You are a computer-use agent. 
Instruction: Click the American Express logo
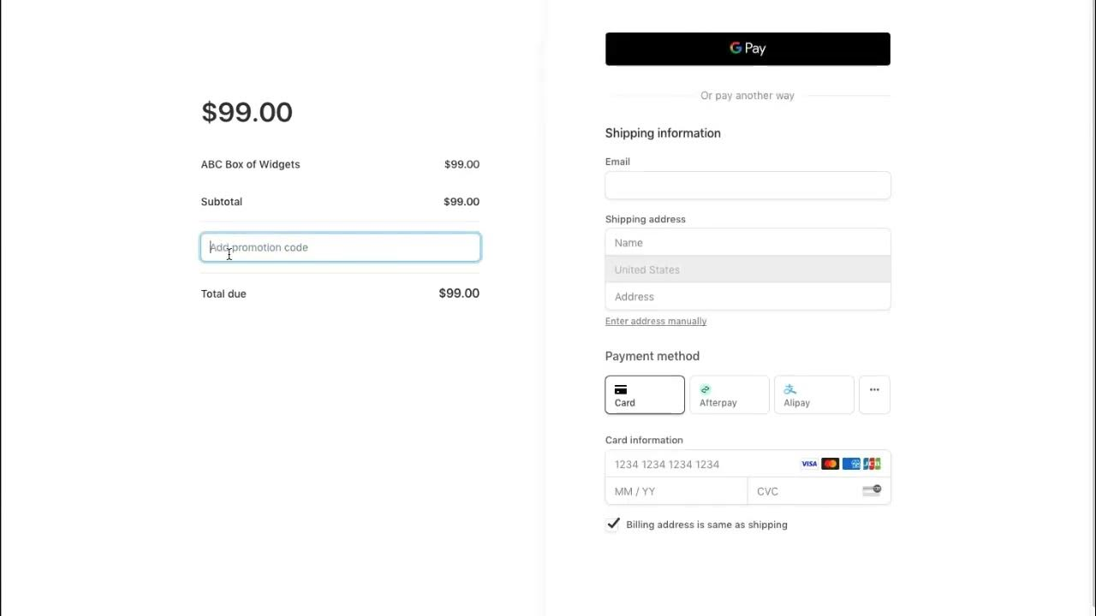pyautogui.click(x=851, y=464)
